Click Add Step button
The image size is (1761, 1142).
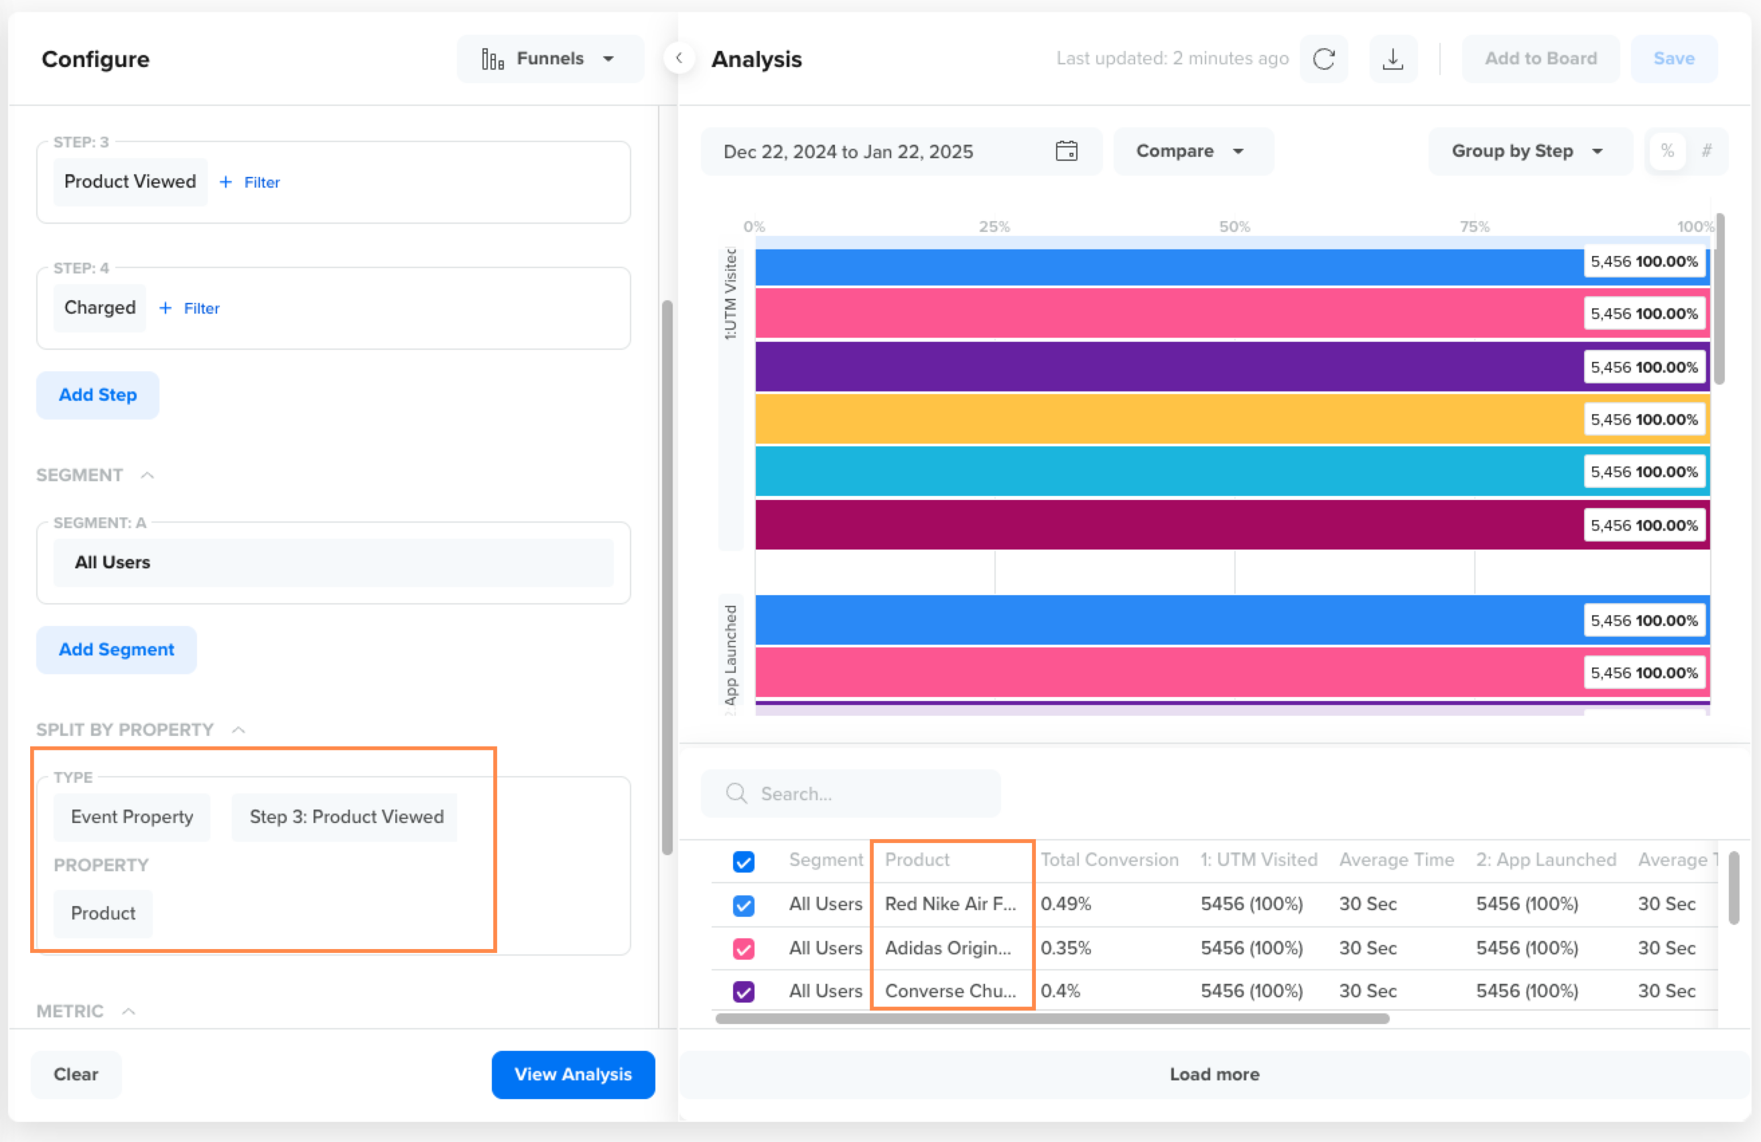pos(98,395)
